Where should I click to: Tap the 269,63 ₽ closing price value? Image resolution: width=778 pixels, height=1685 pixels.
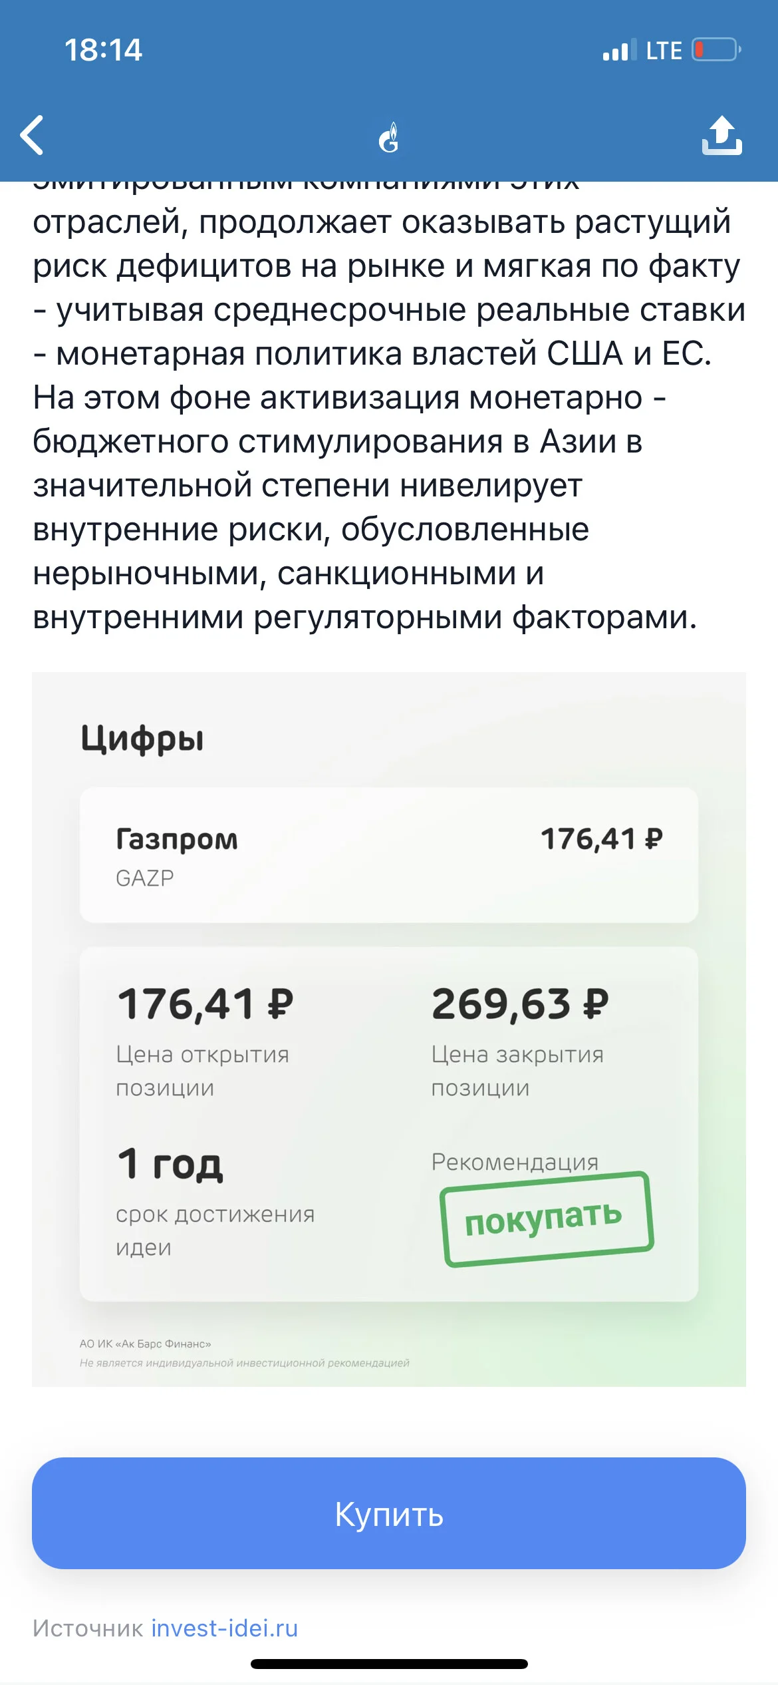pyautogui.click(x=520, y=1004)
